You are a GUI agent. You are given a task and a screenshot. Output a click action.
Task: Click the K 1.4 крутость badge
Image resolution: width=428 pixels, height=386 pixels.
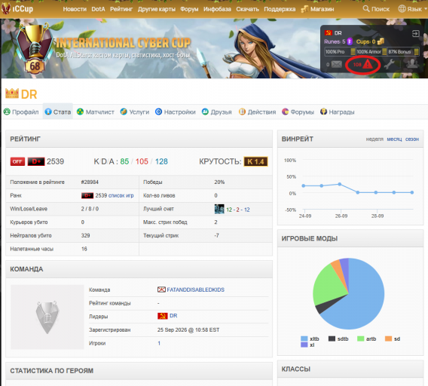(255, 161)
